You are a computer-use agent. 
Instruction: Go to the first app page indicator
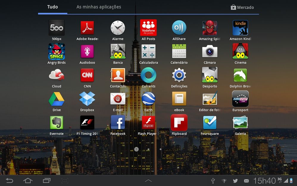136,149
